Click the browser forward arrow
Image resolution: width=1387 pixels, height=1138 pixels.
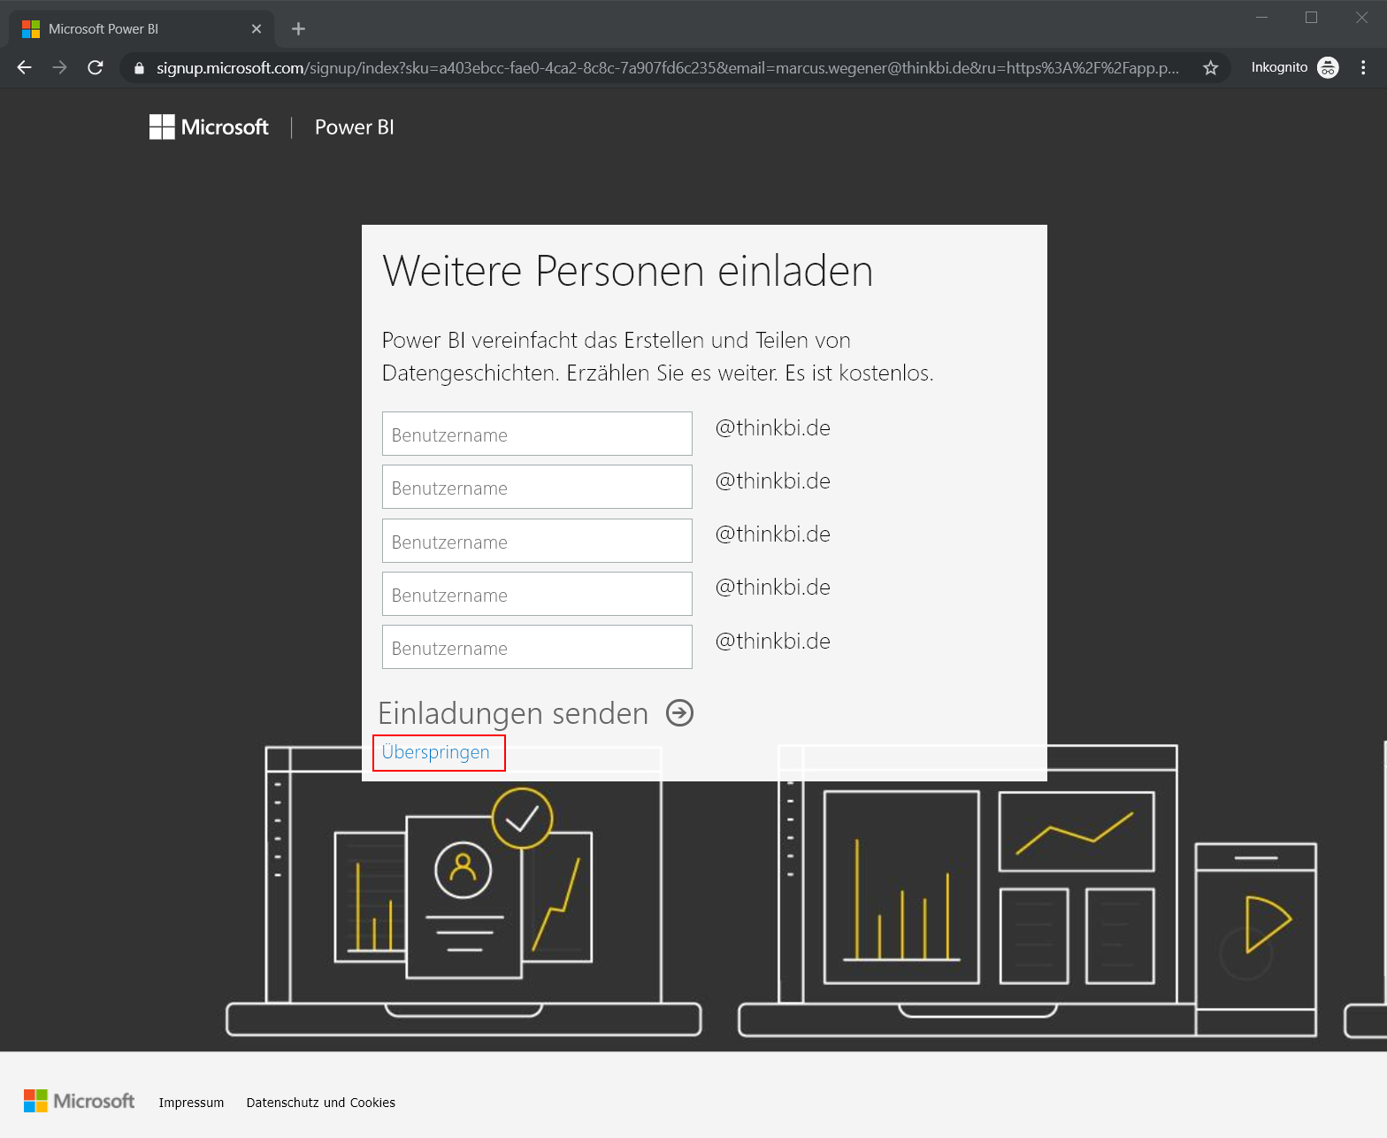pos(59,67)
